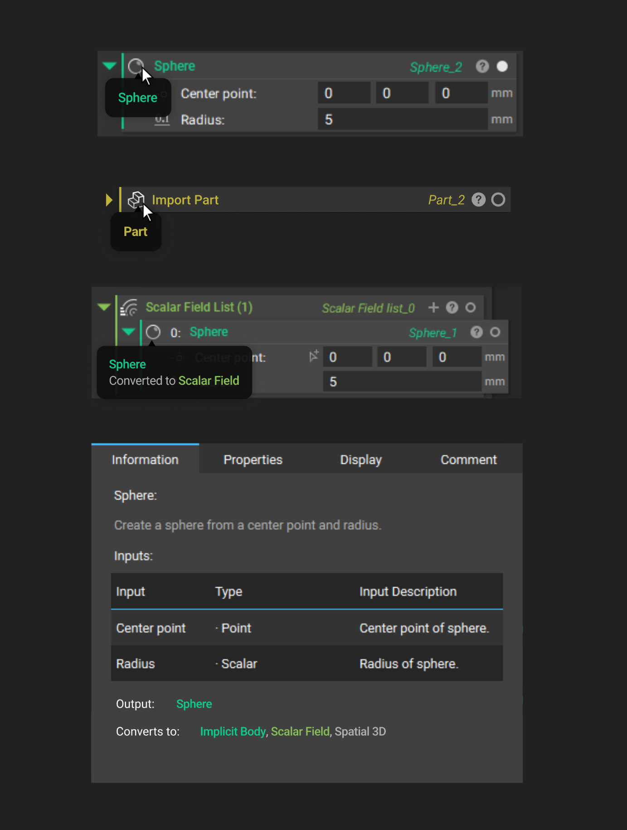
Task: Open the Comment tab
Action: point(469,459)
